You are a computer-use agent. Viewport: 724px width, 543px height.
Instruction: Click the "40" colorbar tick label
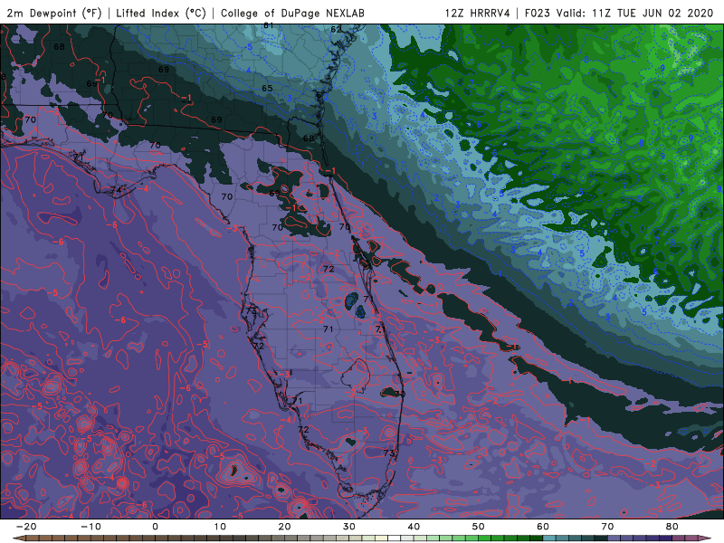[x=414, y=527]
